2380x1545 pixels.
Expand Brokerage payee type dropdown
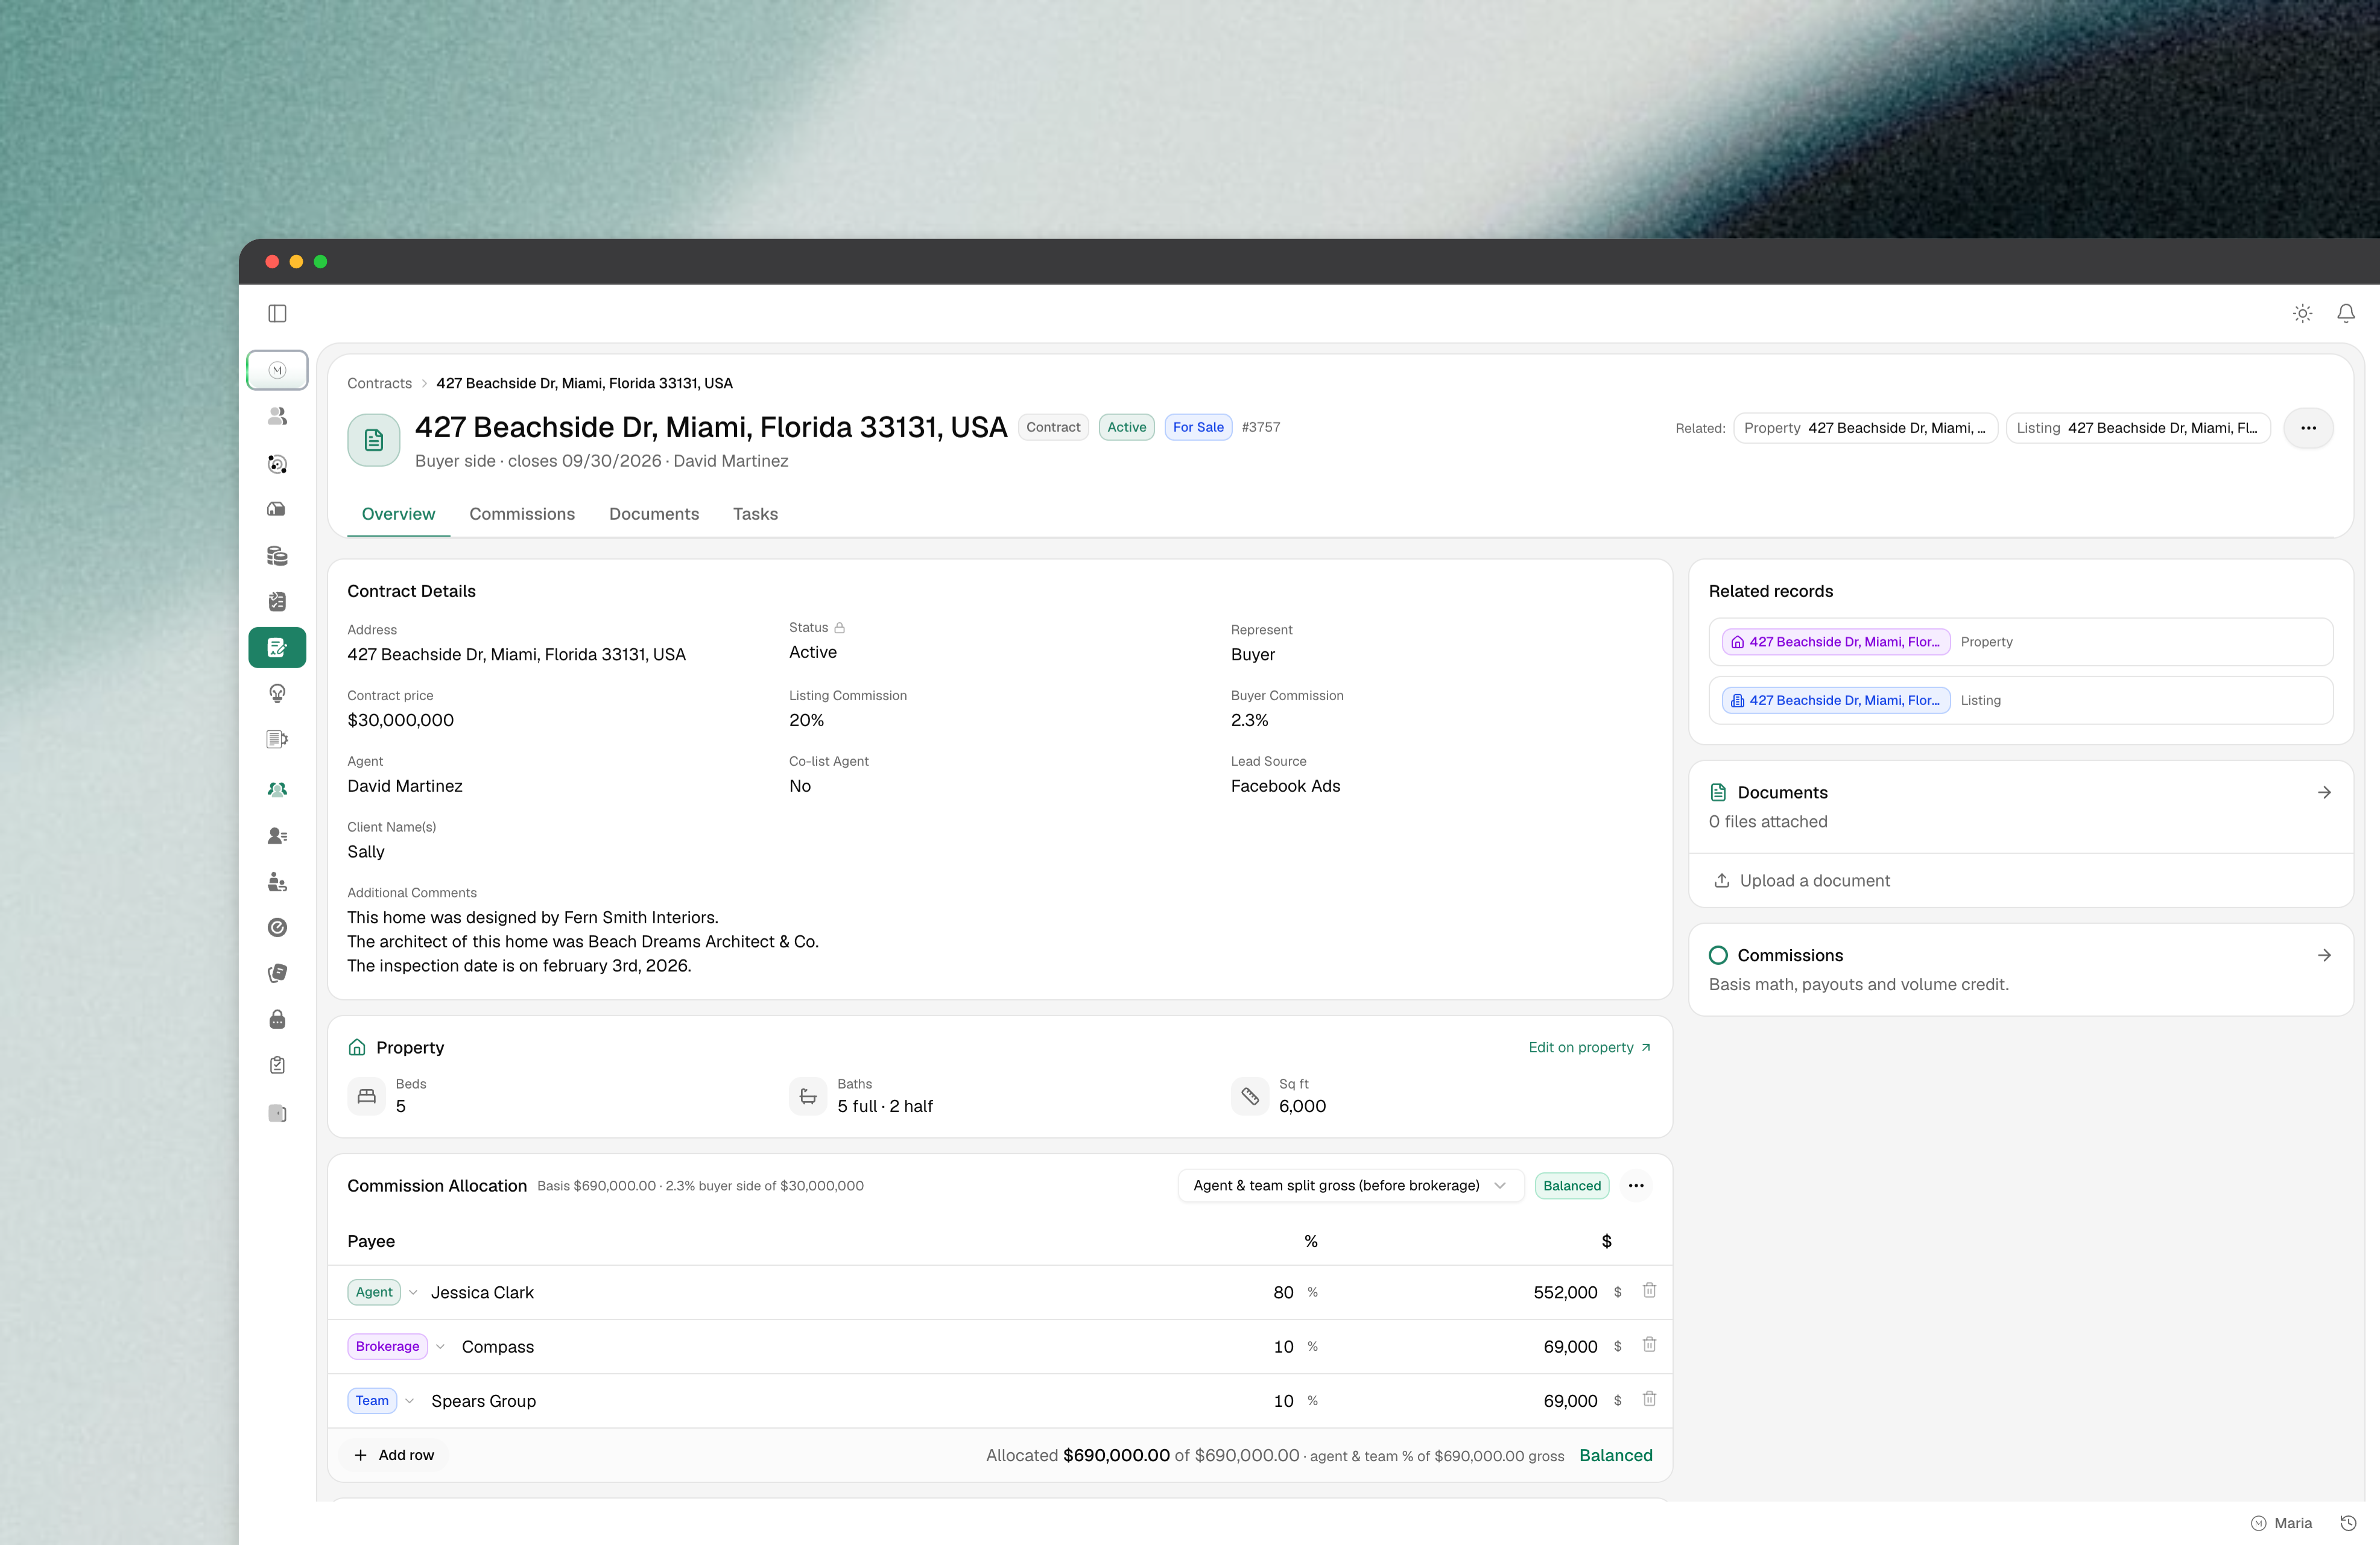440,1346
